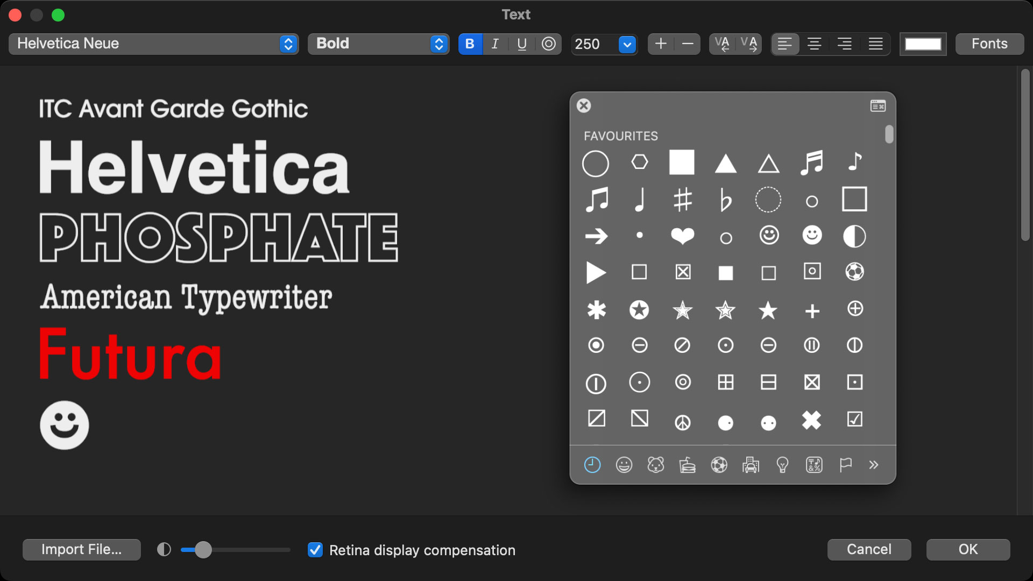Close the character viewer popup

[584, 105]
